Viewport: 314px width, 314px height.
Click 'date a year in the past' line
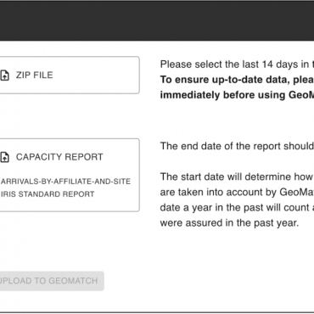tap(237, 208)
